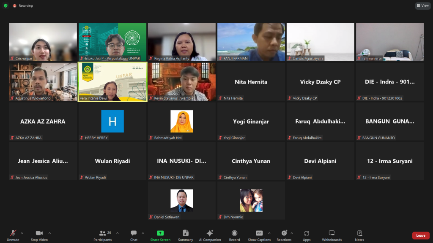This screenshot has width=433, height=243.
Task: Open the Apps panel
Action: click(307, 235)
